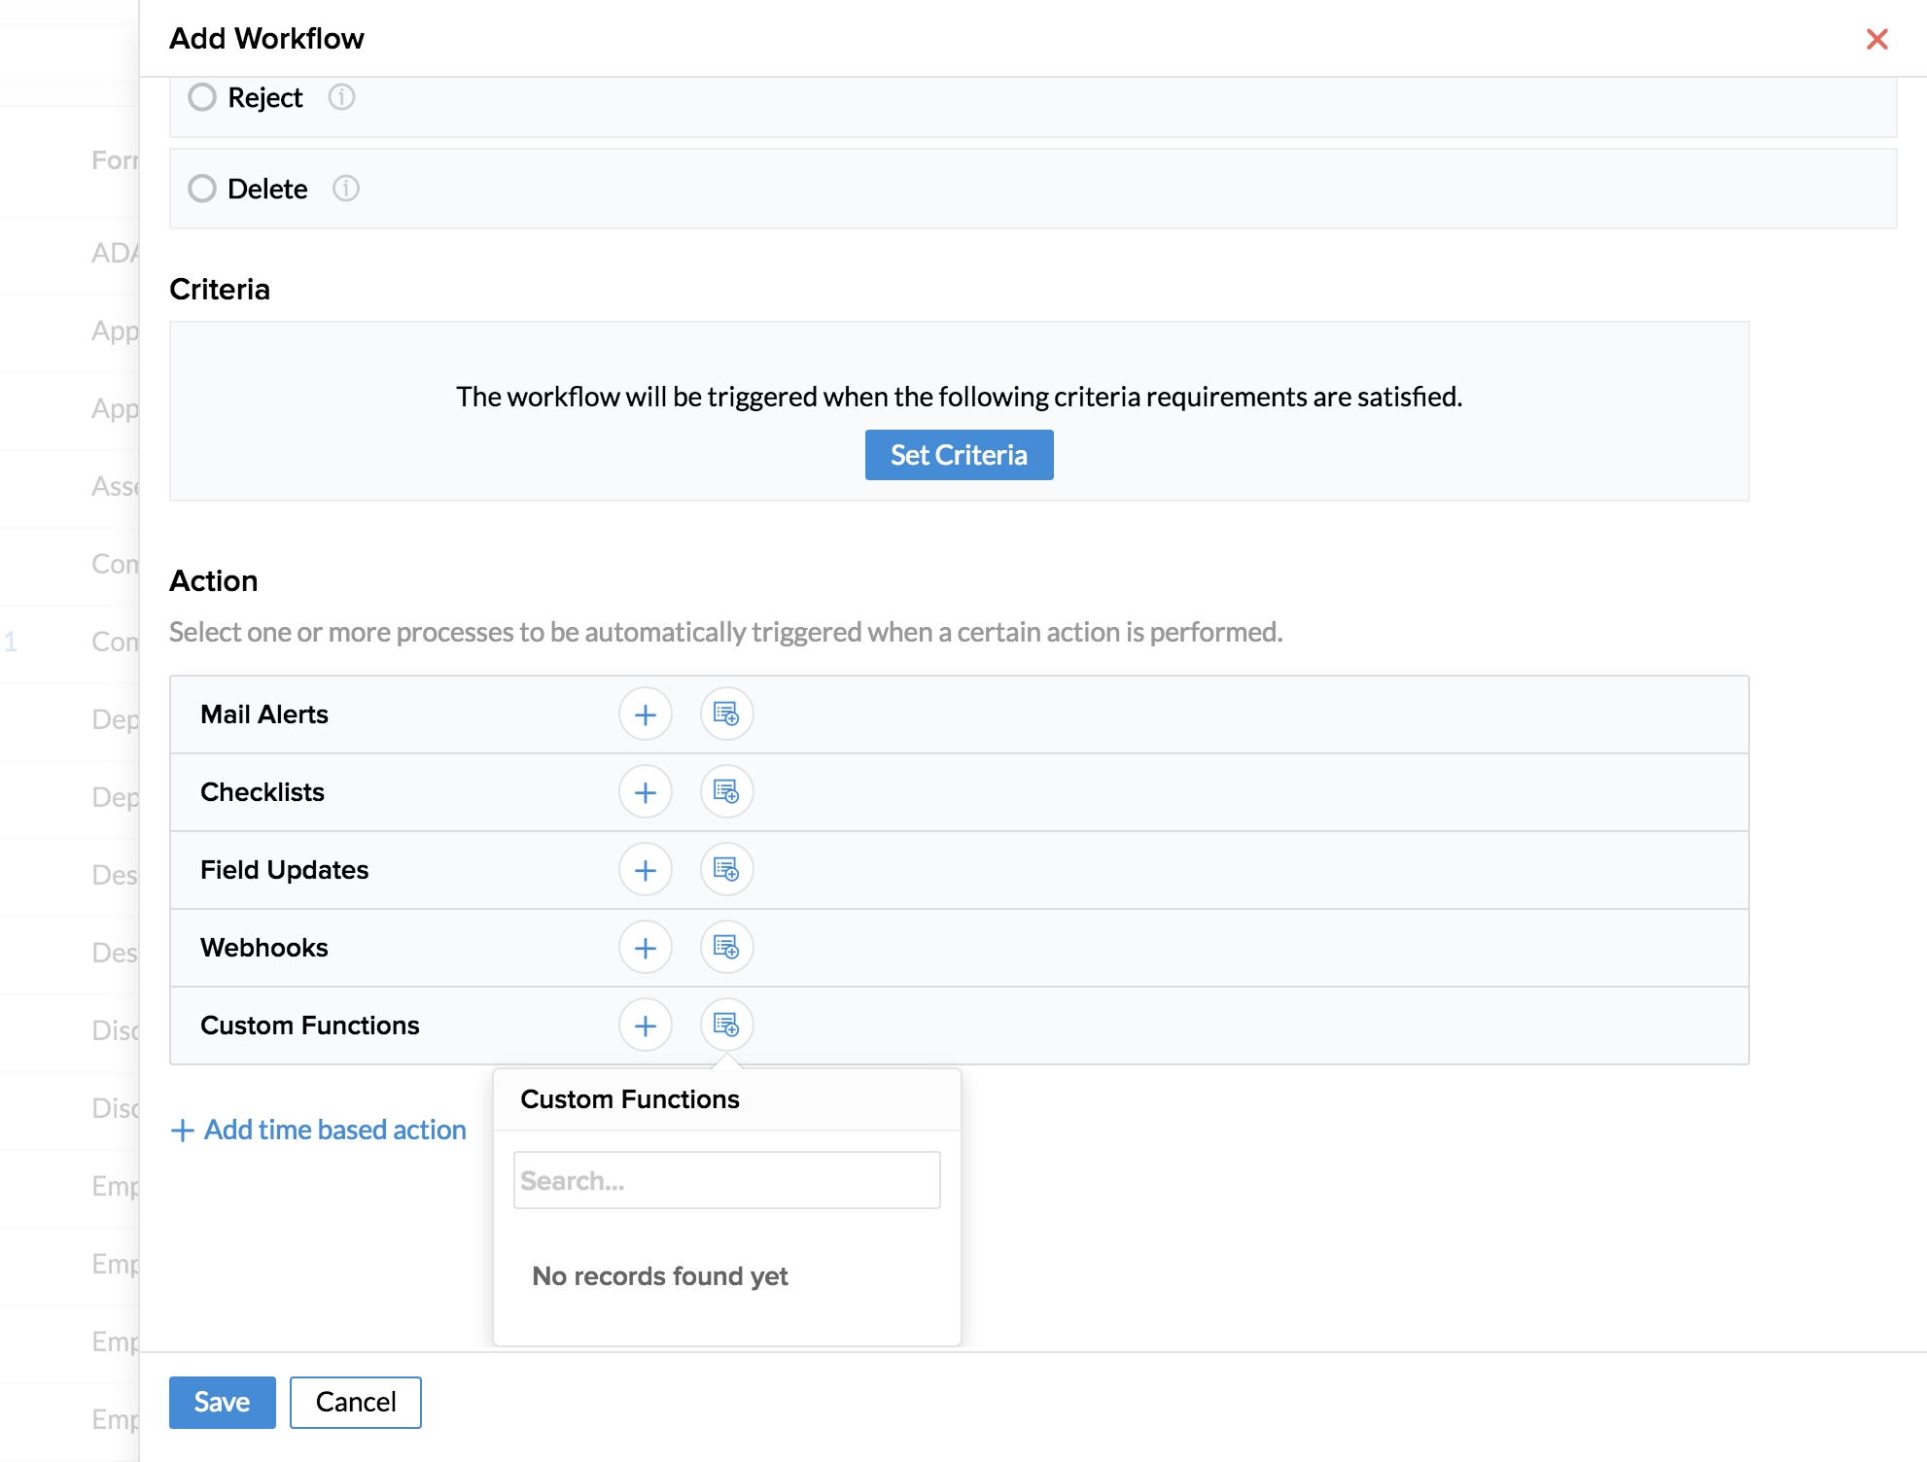Open existing Webhooks picker icon

(x=726, y=948)
